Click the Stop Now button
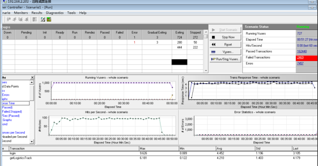 click(225, 37)
